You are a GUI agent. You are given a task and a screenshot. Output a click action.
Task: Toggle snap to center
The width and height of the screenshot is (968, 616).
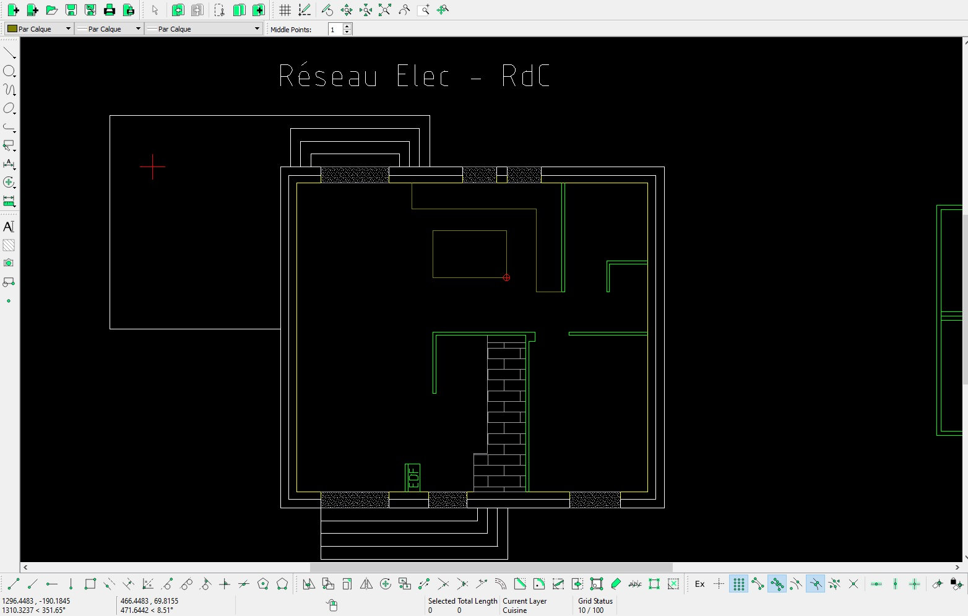pos(796,584)
